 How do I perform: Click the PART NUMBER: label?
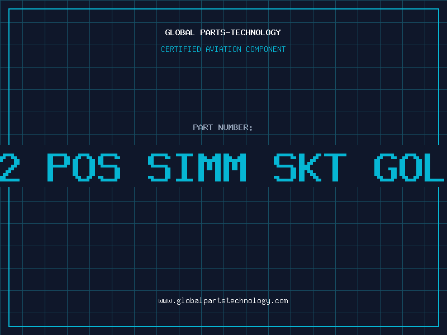[223, 127]
